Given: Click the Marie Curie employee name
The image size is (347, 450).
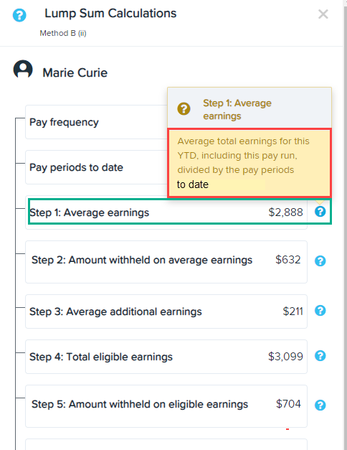Looking at the screenshot, I should pyautogui.click(x=75, y=72).
